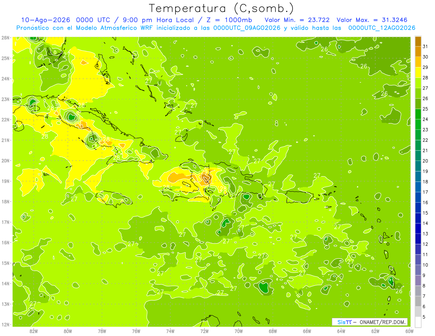This screenshot has width=435, height=336.
Task: Pick the gray color bar segment between 6 and 7
Action: point(418,301)
